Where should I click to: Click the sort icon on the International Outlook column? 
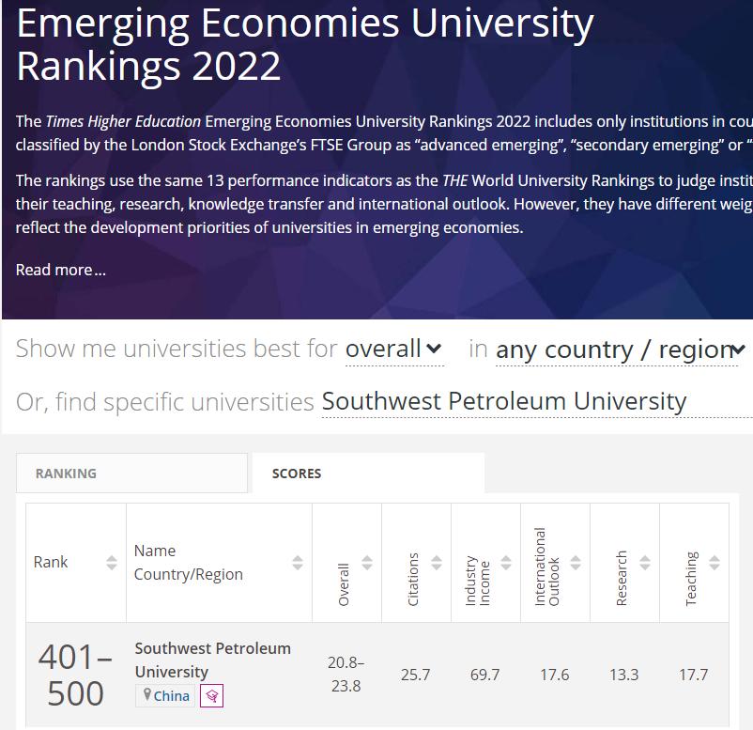[x=574, y=562]
